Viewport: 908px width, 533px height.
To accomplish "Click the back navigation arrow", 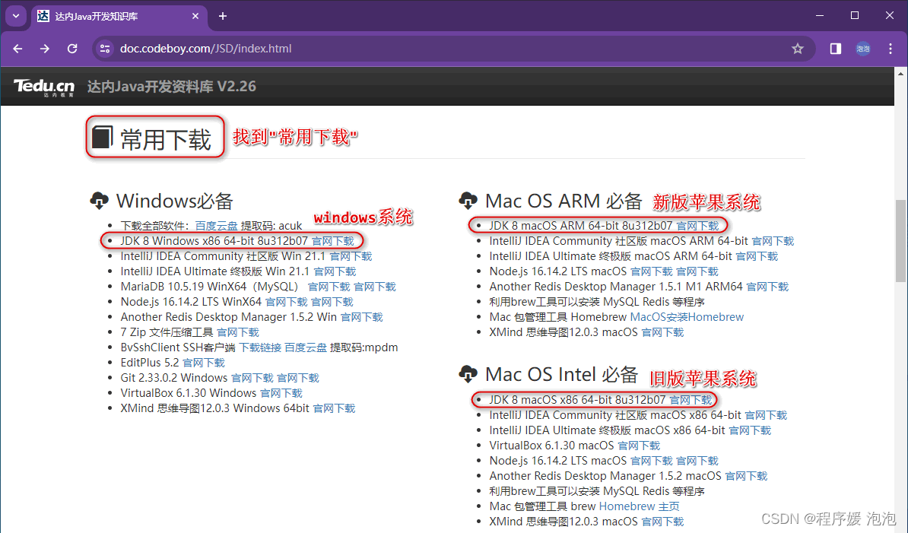I will (17, 48).
